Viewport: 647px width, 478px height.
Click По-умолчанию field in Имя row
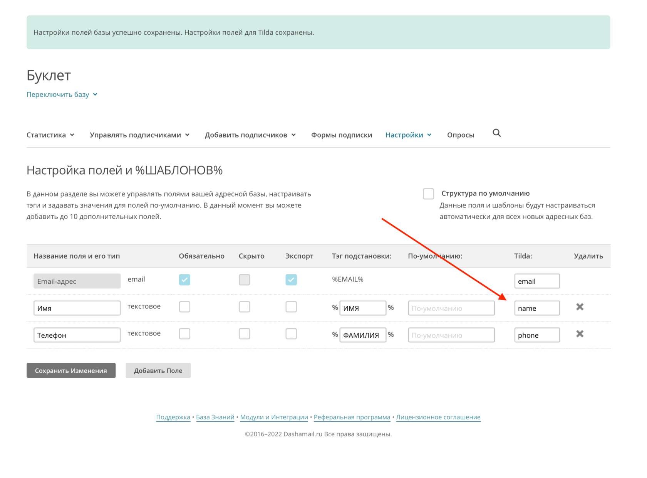[451, 308]
